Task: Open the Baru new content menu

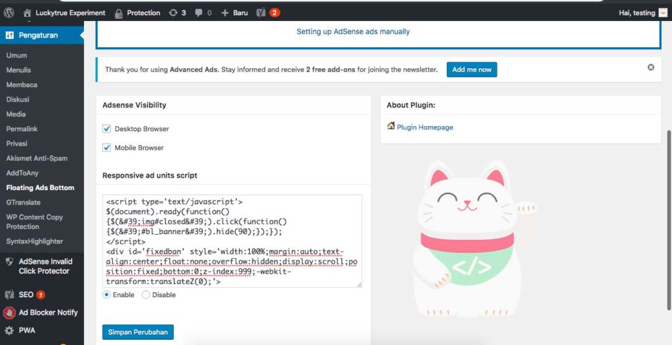Action: [x=234, y=12]
